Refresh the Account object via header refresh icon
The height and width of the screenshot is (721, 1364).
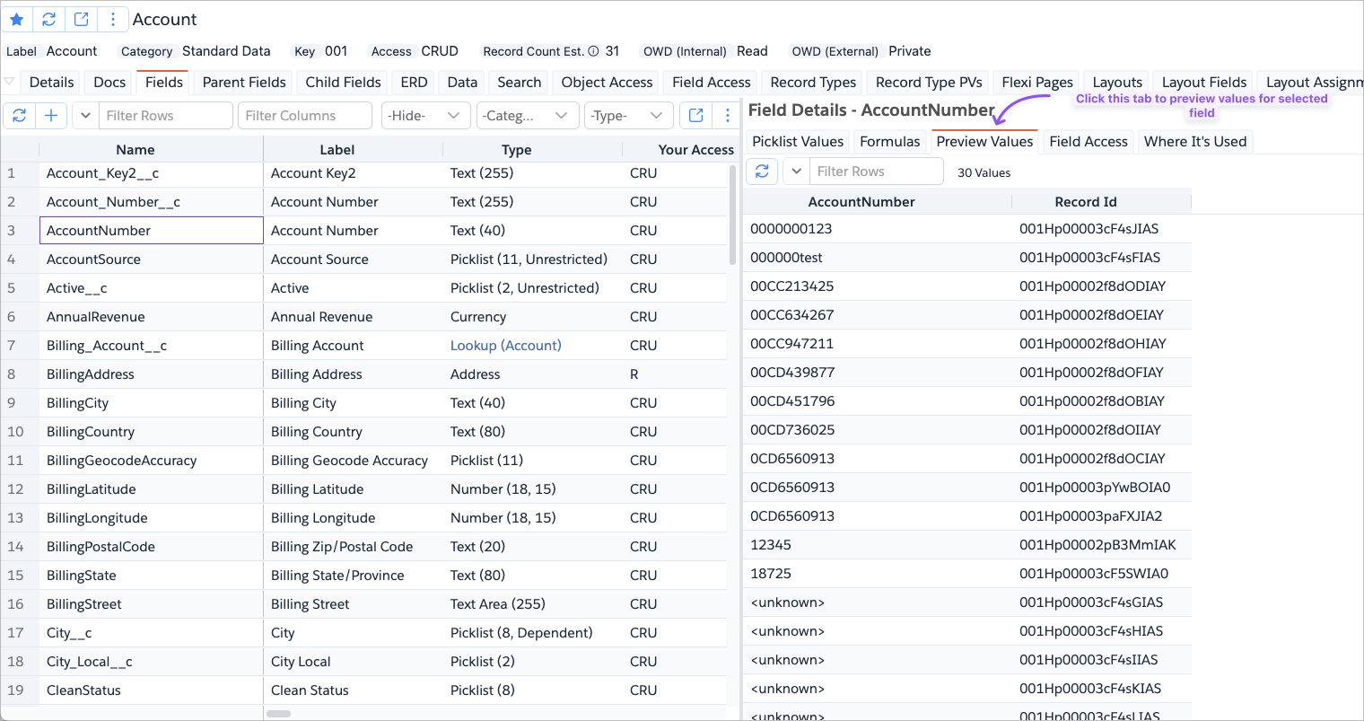click(x=49, y=19)
